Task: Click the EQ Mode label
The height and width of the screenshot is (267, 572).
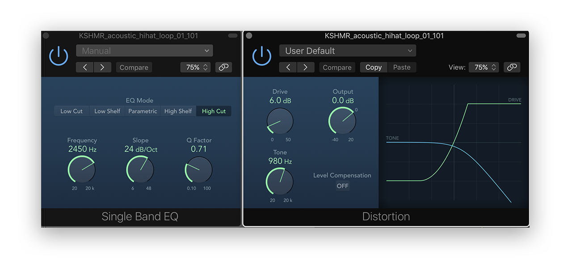Action: pos(139,101)
